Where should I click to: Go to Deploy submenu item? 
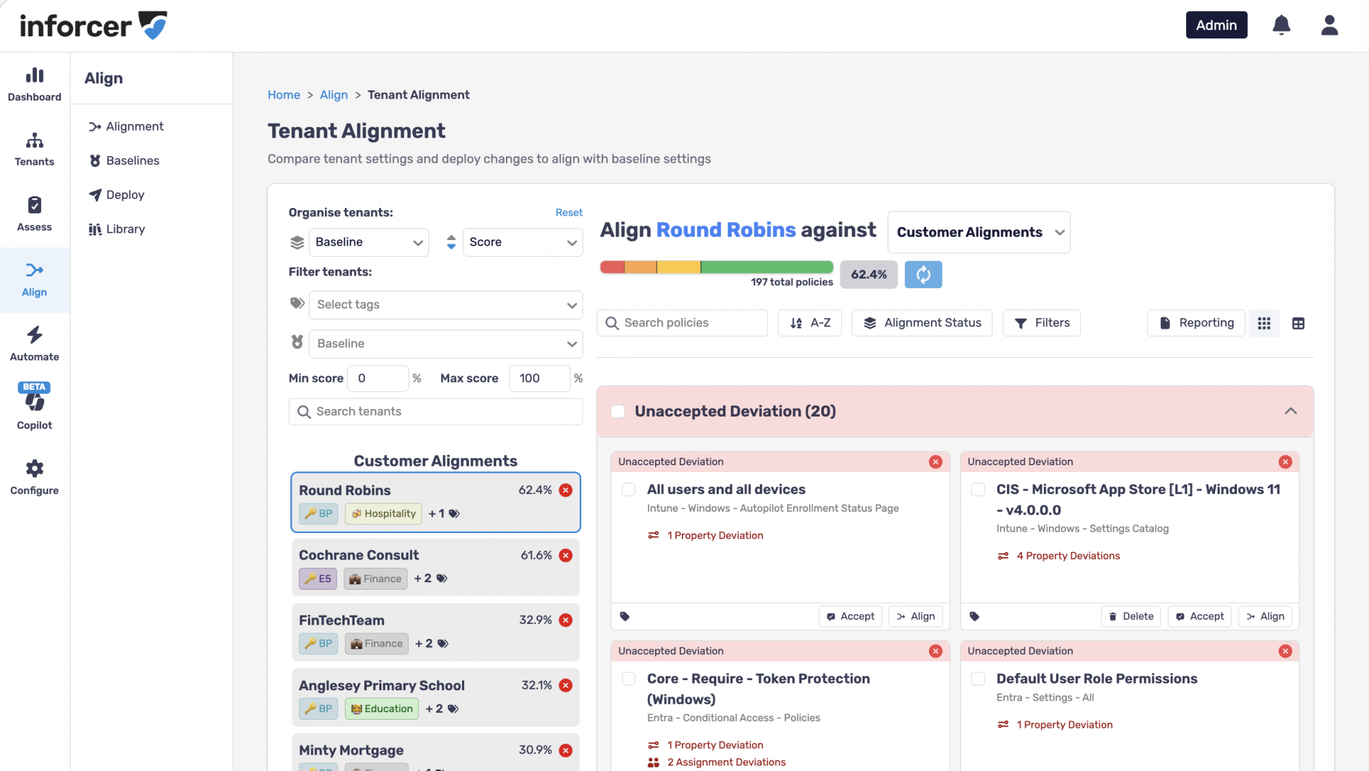[116, 195]
